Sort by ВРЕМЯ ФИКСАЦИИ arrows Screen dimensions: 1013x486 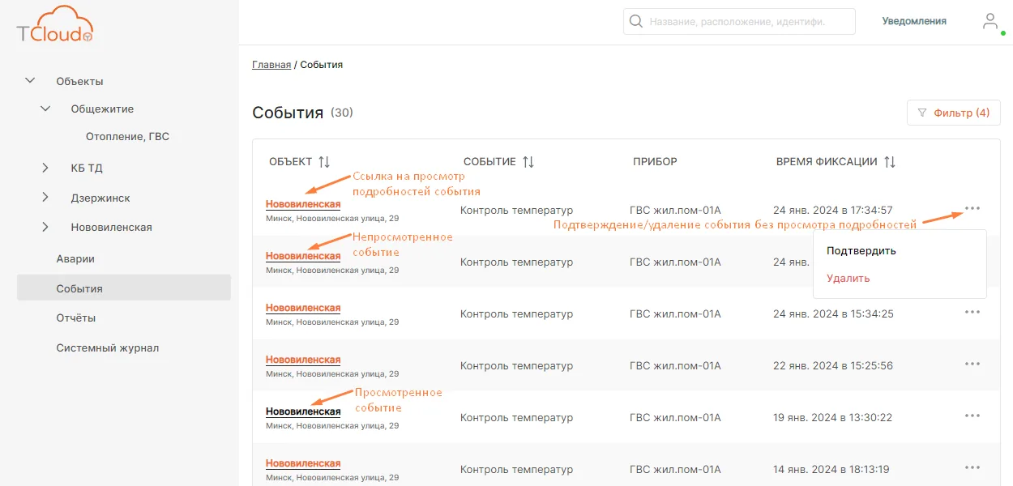(890, 162)
